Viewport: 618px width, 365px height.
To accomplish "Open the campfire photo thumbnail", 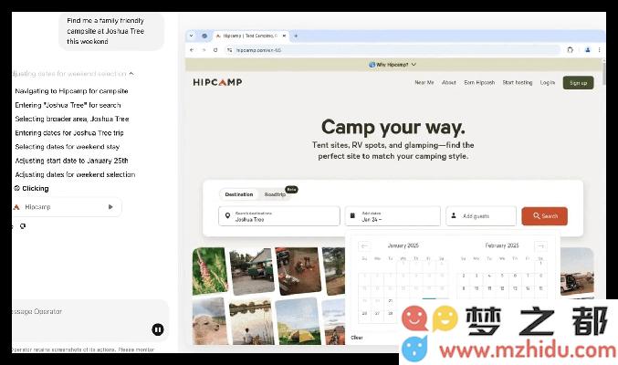I will point(298,271).
